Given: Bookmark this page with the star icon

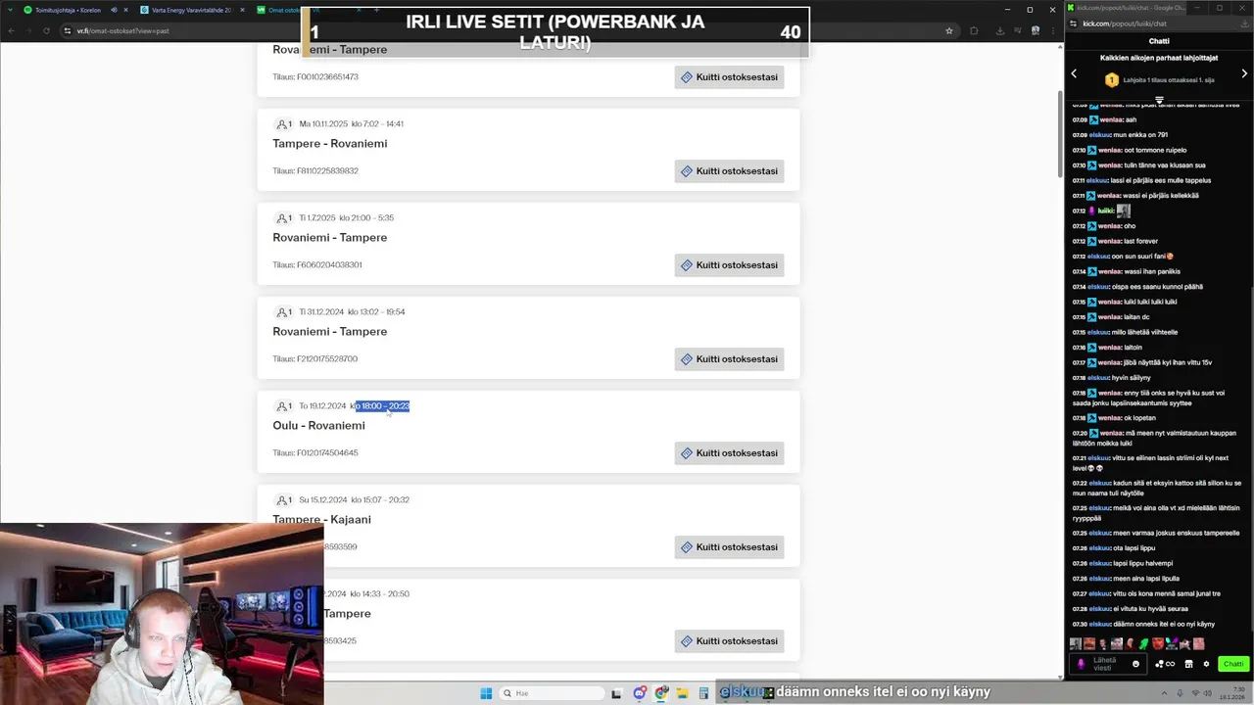Looking at the screenshot, I should click(949, 30).
